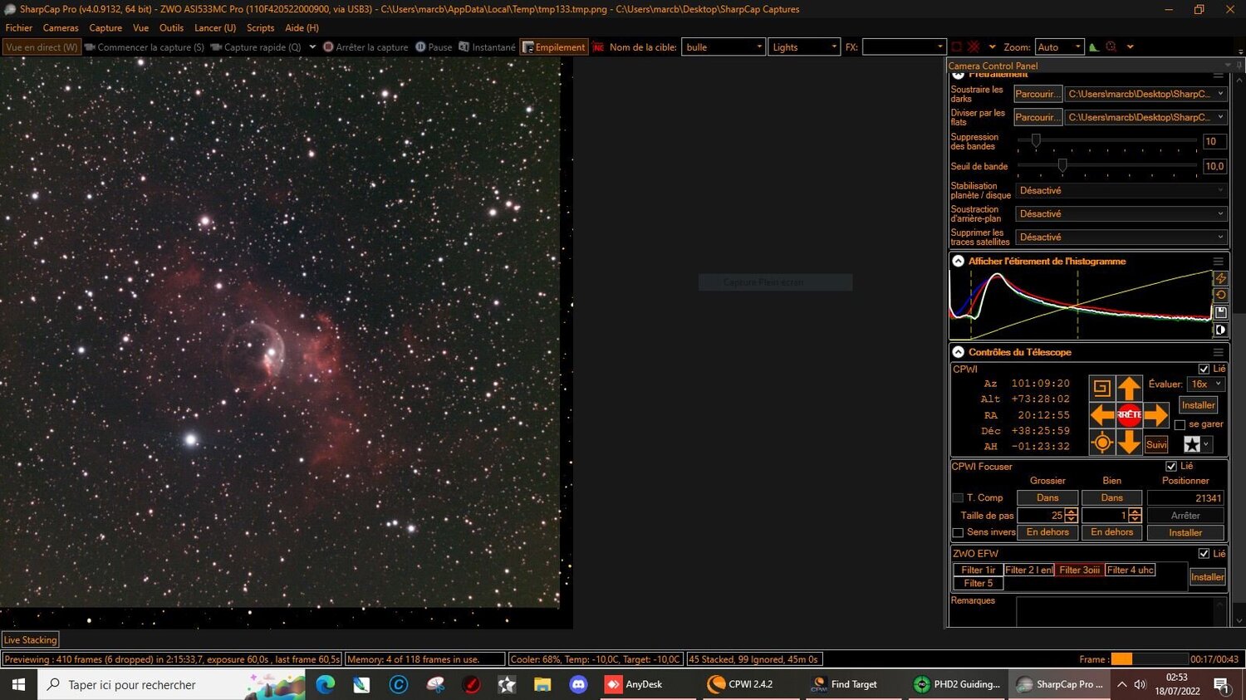
Task: Slew telescope up with the up arrow
Action: click(x=1129, y=388)
